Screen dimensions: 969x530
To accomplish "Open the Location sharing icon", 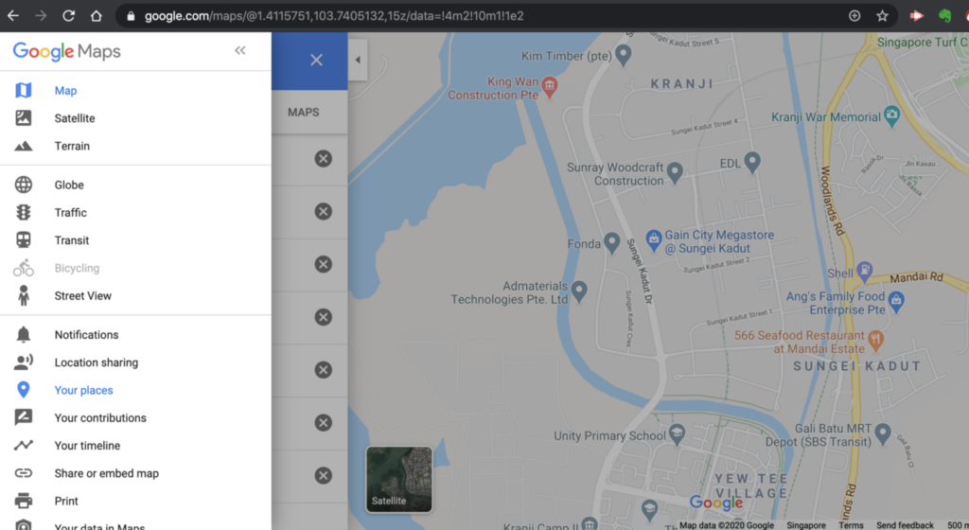I will (24, 362).
